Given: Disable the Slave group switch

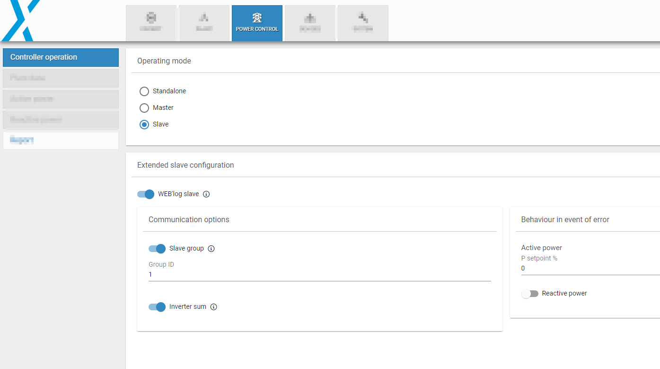Looking at the screenshot, I should [x=157, y=249].
